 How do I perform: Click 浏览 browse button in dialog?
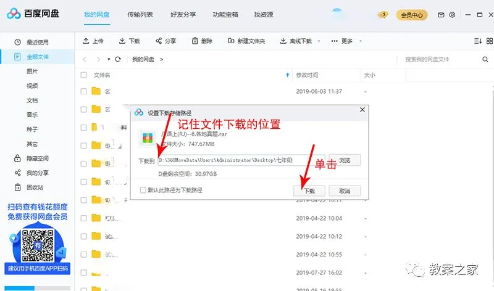(x=345, y=160)
